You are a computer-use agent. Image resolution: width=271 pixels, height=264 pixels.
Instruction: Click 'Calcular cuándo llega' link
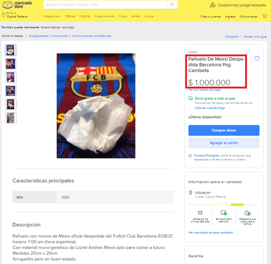tap(210, 108)
